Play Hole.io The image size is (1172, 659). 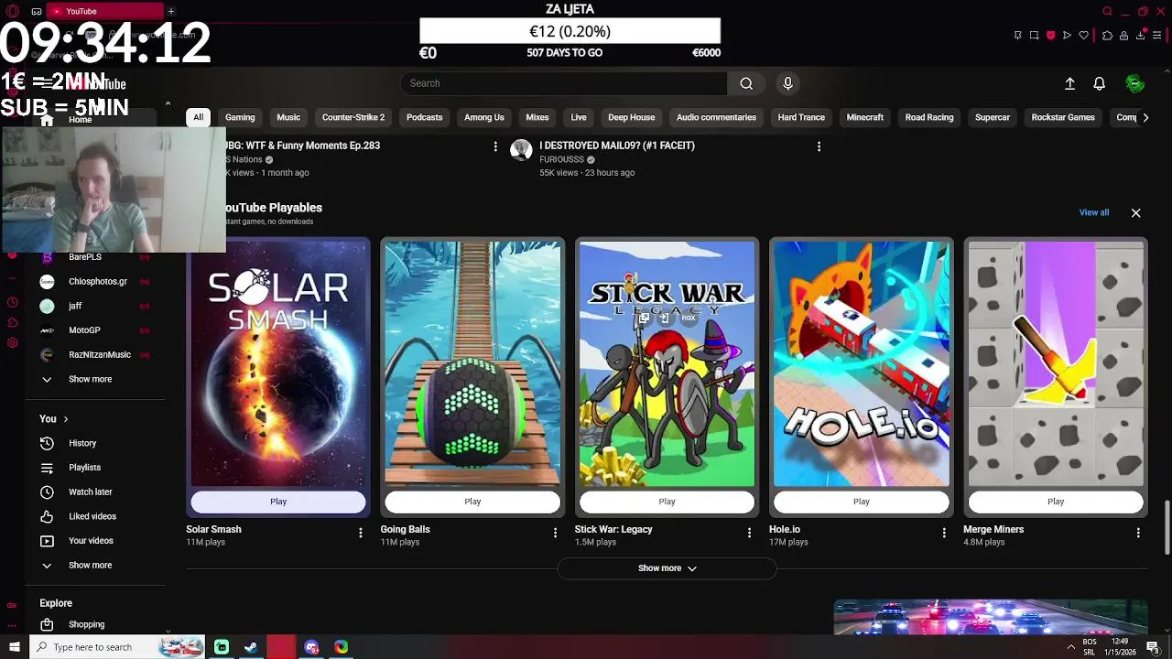(x=862, y=502)
